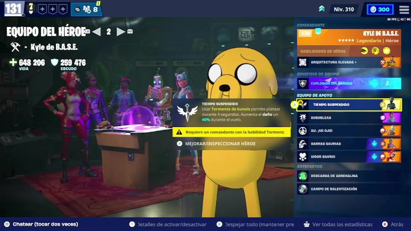Click the Arquitectura Elevada building icon
The height and width of the screenshot is (231, 411).
click(x=303, y=62)
